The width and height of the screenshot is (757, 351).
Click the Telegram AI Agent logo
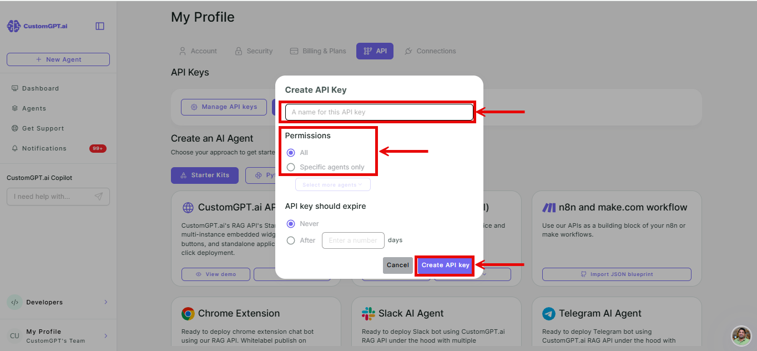click(549, 314)
